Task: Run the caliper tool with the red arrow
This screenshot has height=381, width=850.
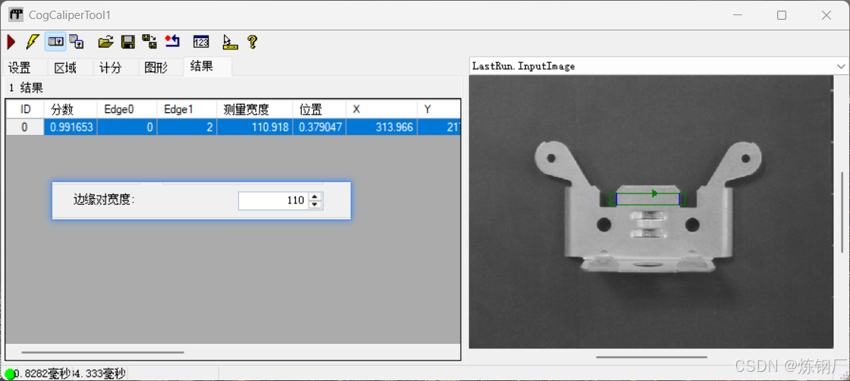Action: click(11, 42)
